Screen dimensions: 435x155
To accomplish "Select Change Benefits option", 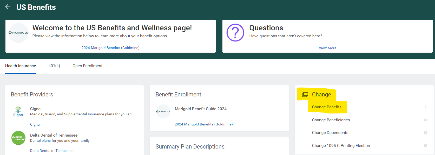I will pos(327,107).
